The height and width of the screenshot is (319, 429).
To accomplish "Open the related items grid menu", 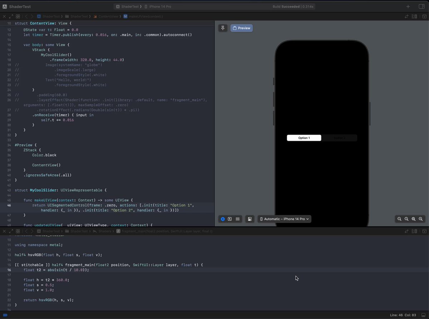I will click(18, 16).
